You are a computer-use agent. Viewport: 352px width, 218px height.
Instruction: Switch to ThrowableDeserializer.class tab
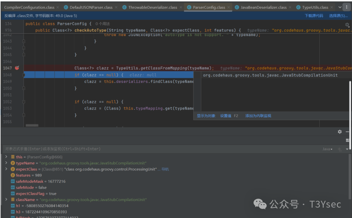(153, 7)
